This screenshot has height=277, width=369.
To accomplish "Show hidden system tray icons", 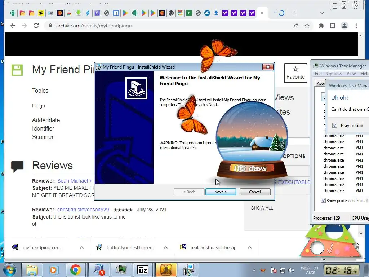I will tap(254, 270).
